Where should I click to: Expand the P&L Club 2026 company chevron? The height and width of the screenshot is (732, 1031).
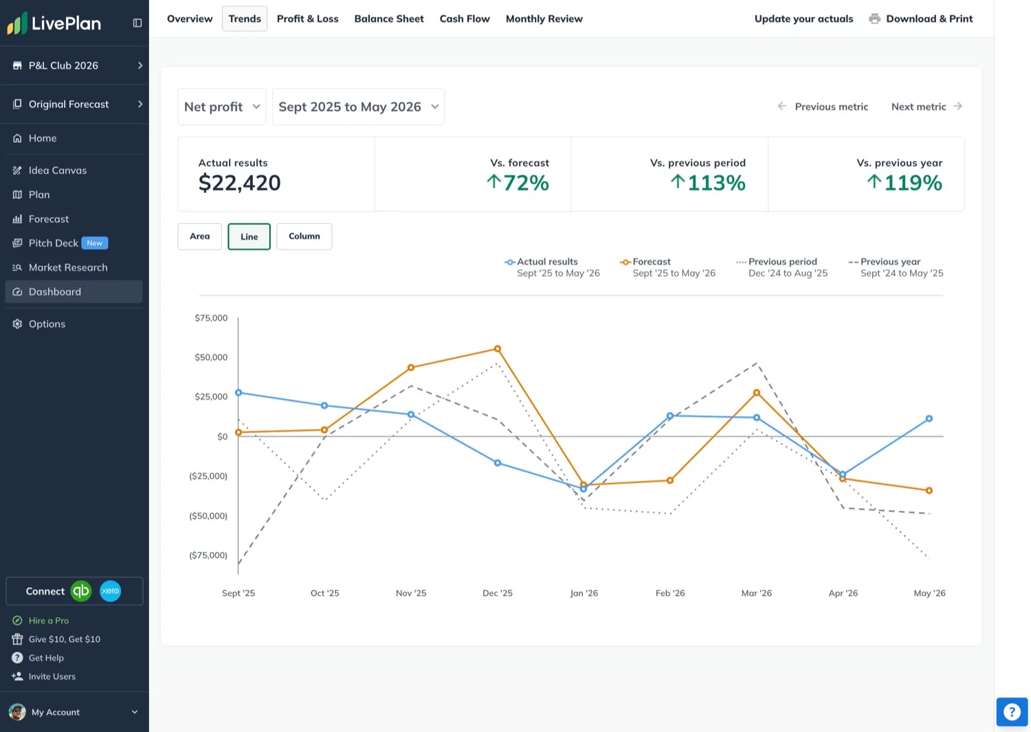coord(140,66)
